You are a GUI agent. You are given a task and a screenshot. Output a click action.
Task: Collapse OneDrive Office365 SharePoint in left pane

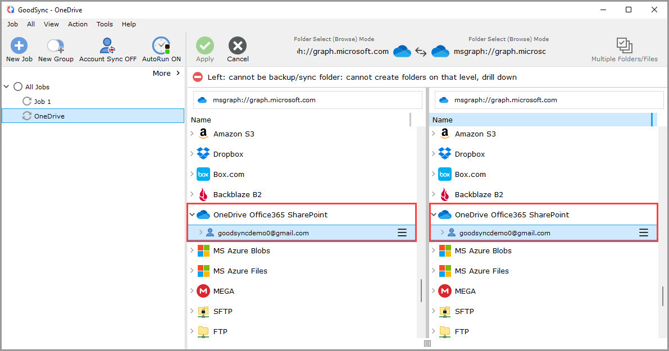(192, 215)
